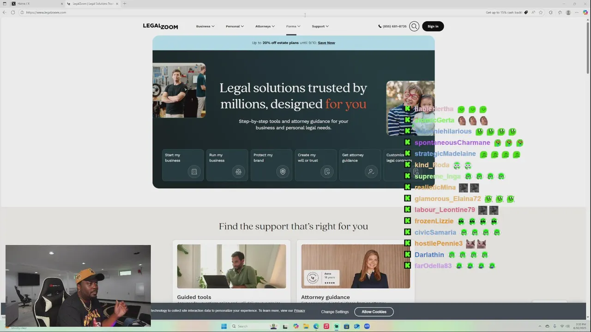Open the Windows Start button
Viewport: 591px width, 332px height.
[x=224, y=326]
